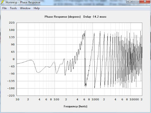The width and height of the screenshot is (151, 113).
Task: Click the 225 value on the vertical axis
Action: [x=12, y=23]
